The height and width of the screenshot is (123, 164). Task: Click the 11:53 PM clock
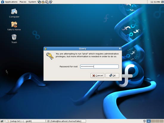[155, 2]
